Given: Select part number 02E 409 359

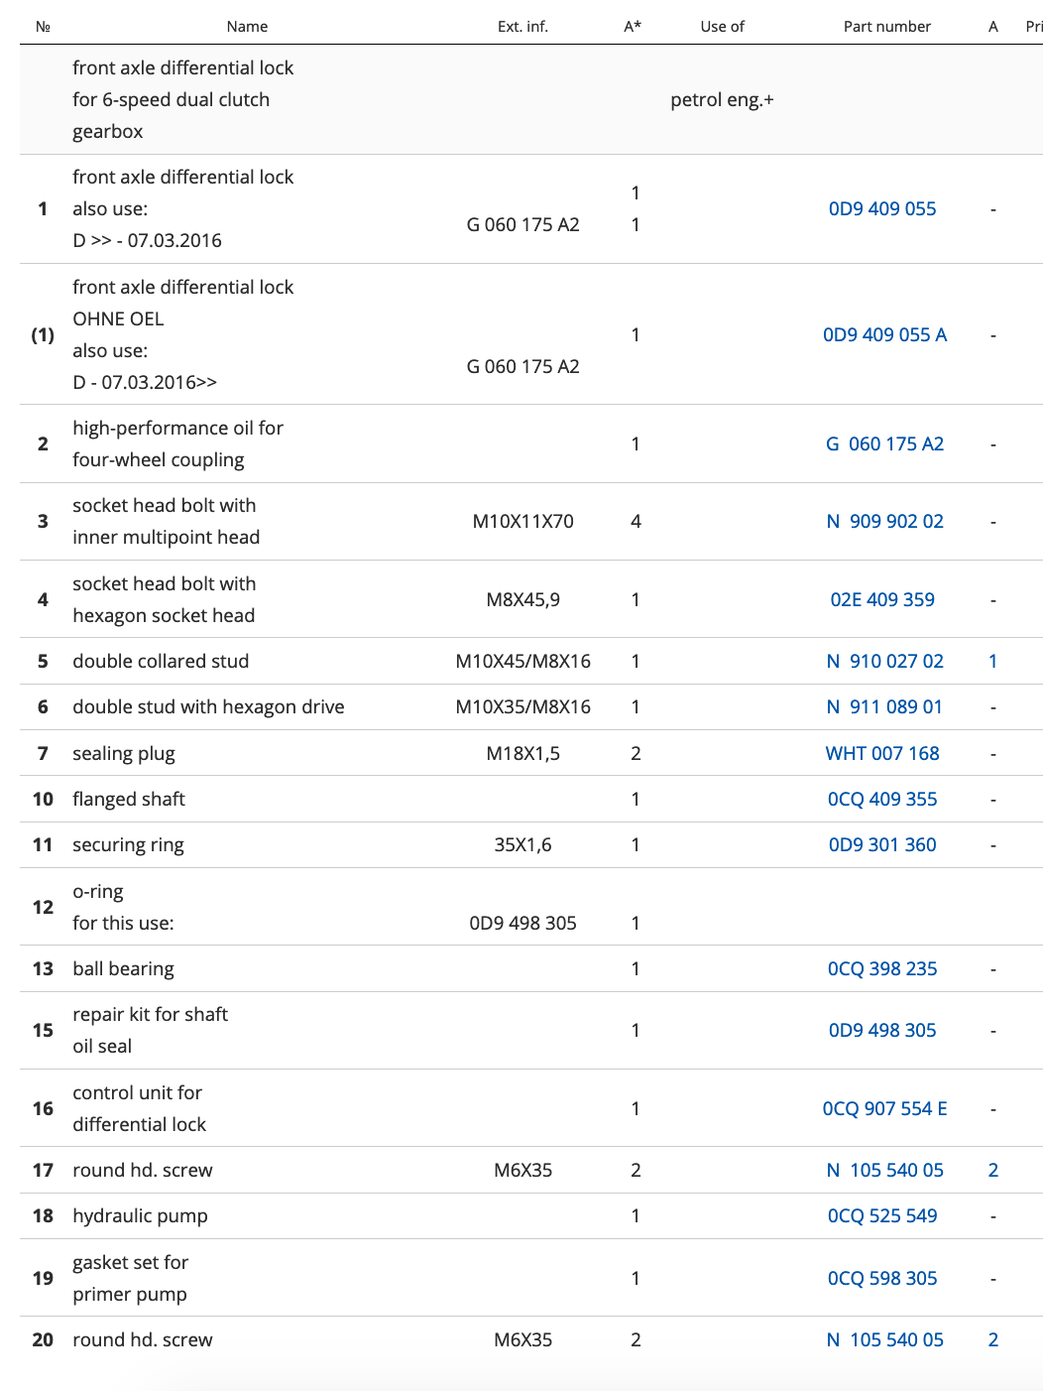Looking at the screenshot, I should click(882, 600).
